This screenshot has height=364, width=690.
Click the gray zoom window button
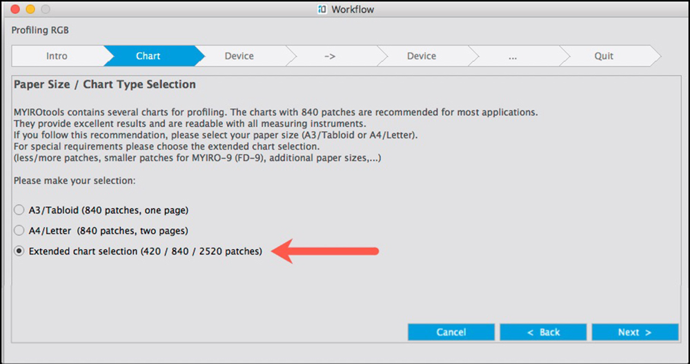coord(46,10)
